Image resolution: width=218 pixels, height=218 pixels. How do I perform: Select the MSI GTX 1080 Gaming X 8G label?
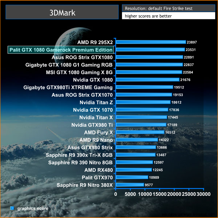(79, 72)
